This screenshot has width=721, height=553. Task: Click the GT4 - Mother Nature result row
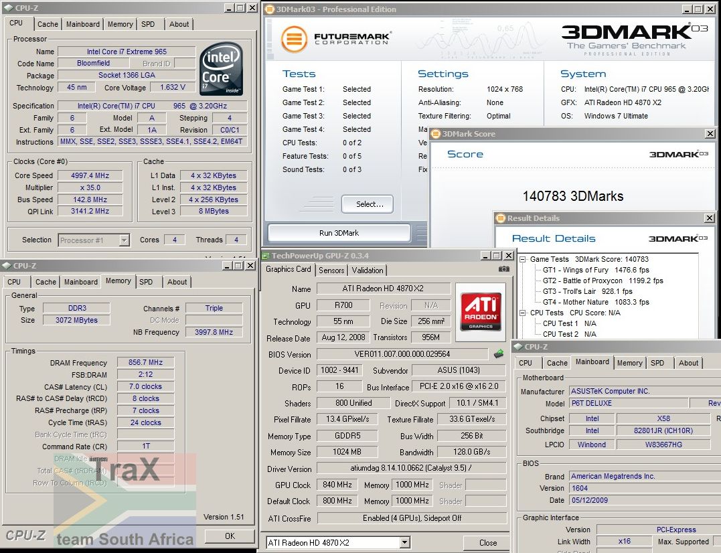click(x=595, y=302)
